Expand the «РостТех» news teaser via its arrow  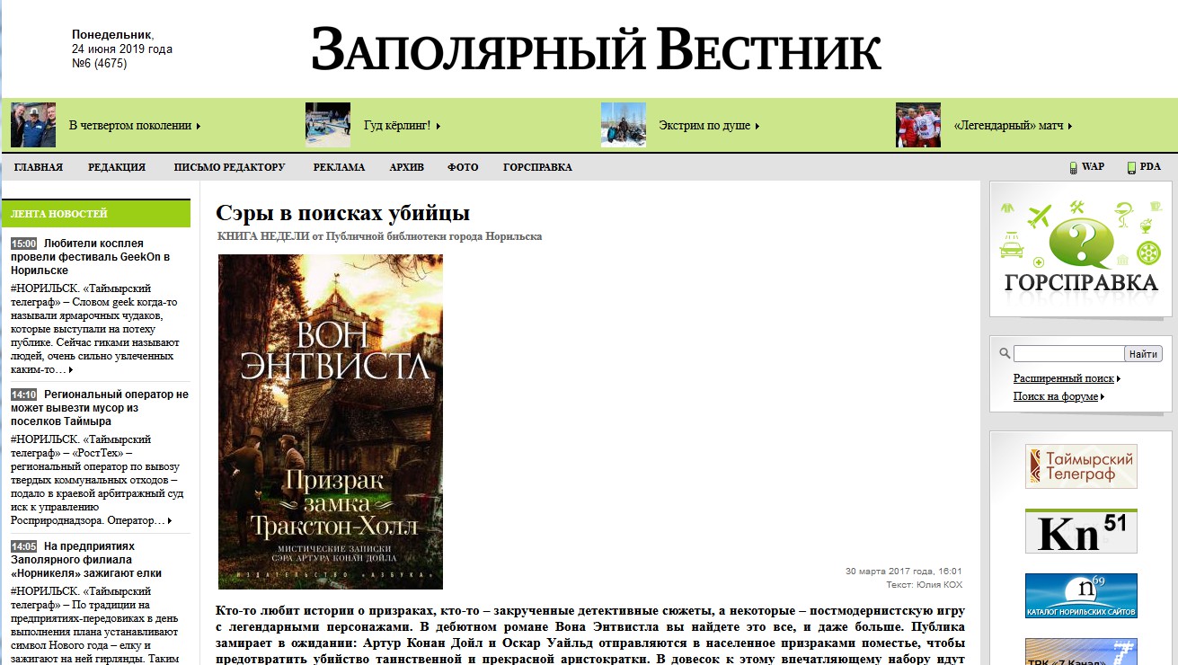pos(169,521)
